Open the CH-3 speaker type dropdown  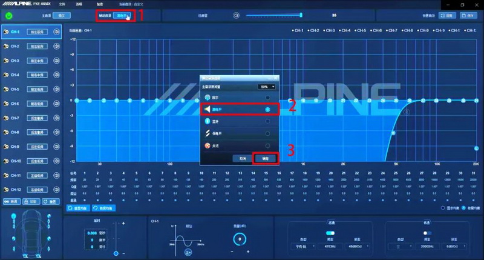point(38,61)
